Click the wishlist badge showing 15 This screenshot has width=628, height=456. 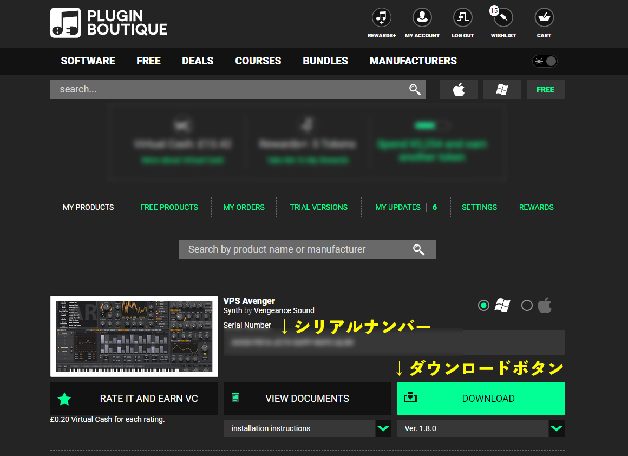click(x=494, y=11)
